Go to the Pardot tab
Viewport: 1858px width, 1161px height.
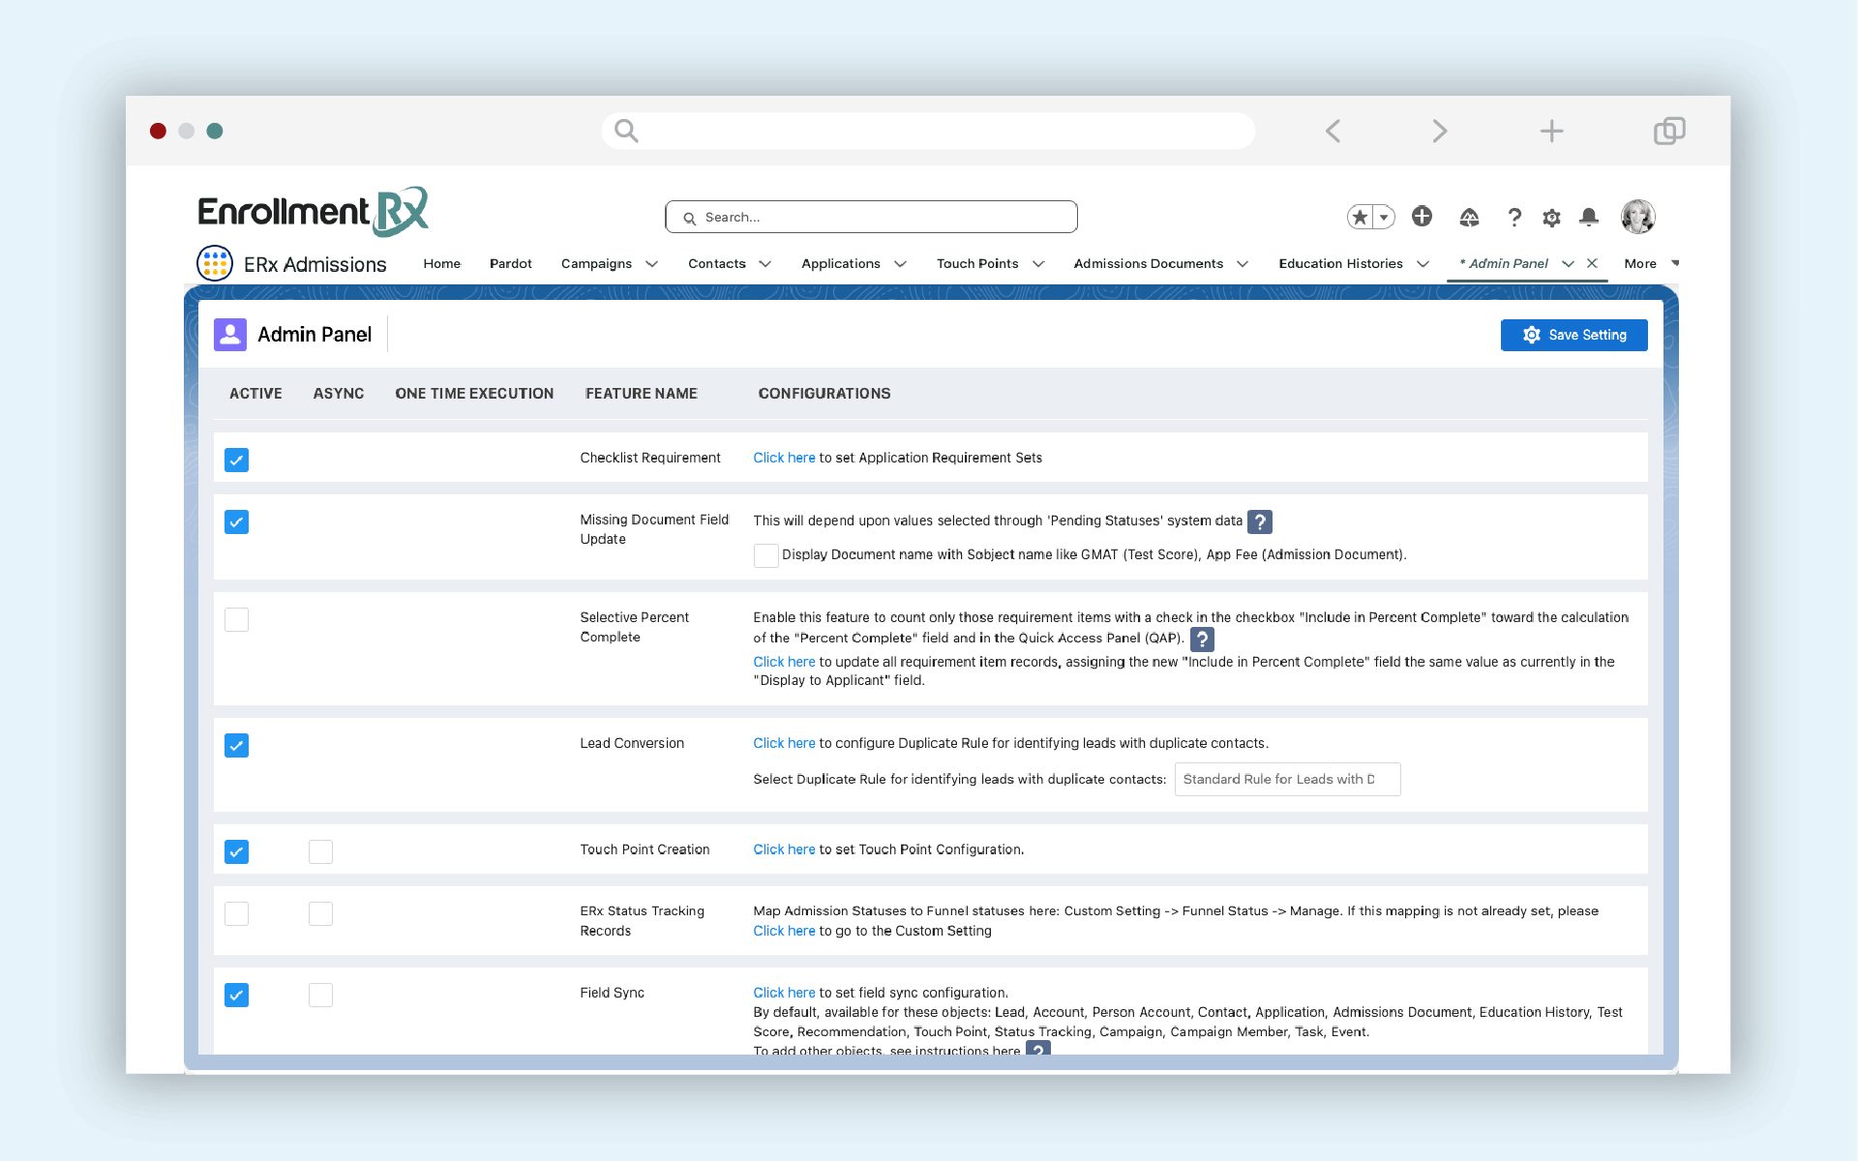coord(510,263)
